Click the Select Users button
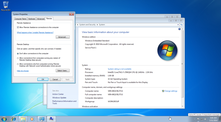221x122 pixels. [x=63, y=71]
